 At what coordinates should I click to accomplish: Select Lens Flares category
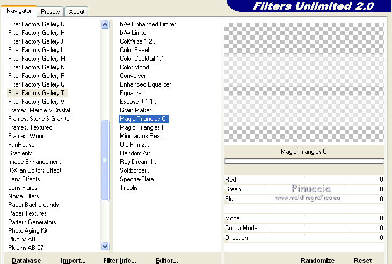(x=23, y=188)
